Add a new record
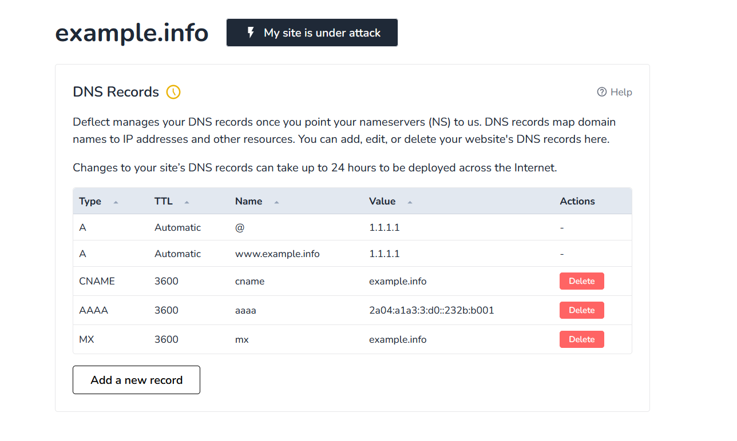Screen dimensions: 737x441 (136, 380)
